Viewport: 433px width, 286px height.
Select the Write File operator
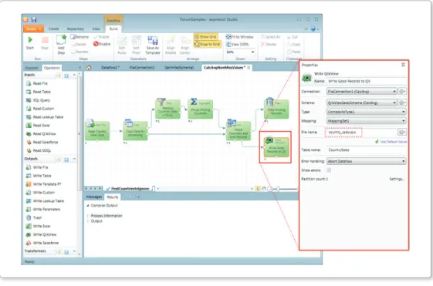pyautogui.click(x=37, y=167)
